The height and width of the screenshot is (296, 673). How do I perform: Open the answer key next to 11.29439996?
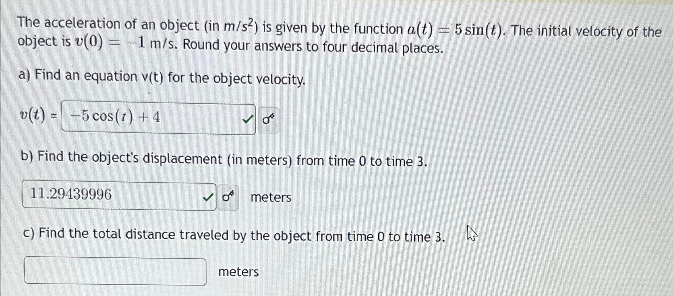click(228, 197)
